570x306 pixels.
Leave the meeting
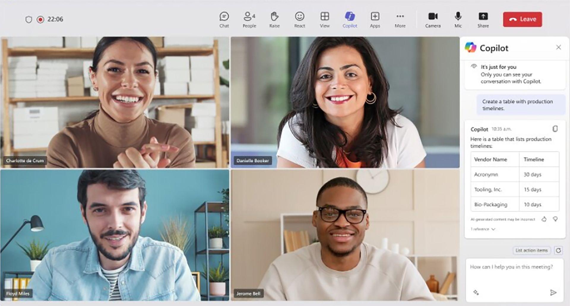[x=522, y=19]
